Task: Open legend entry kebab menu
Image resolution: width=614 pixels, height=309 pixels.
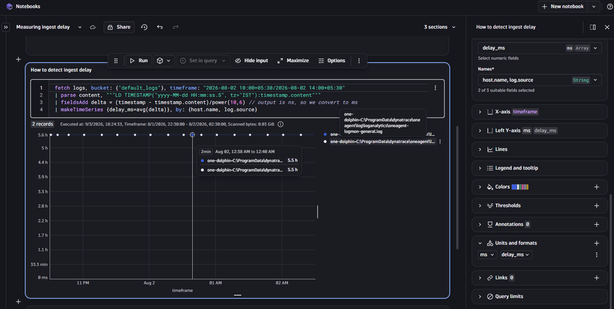Action: pyautogui.click(x=440, y=142)
